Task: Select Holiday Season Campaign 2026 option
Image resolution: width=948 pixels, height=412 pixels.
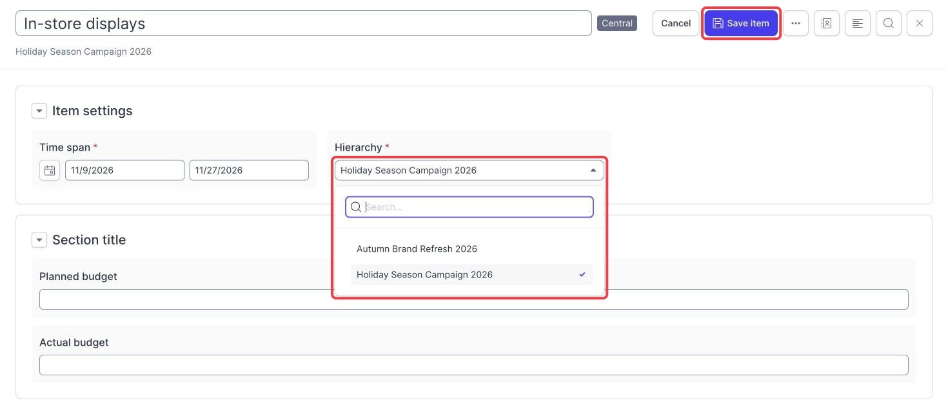Action: 472,274
